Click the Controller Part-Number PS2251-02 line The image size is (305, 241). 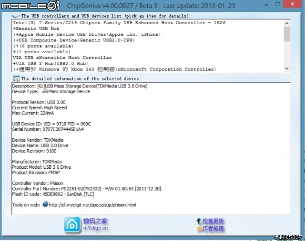click(x=87, y=189)
